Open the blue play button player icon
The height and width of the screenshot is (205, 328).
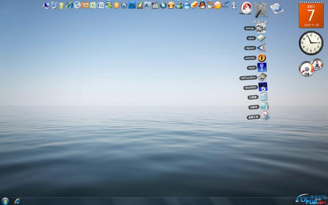coord(163,5)
